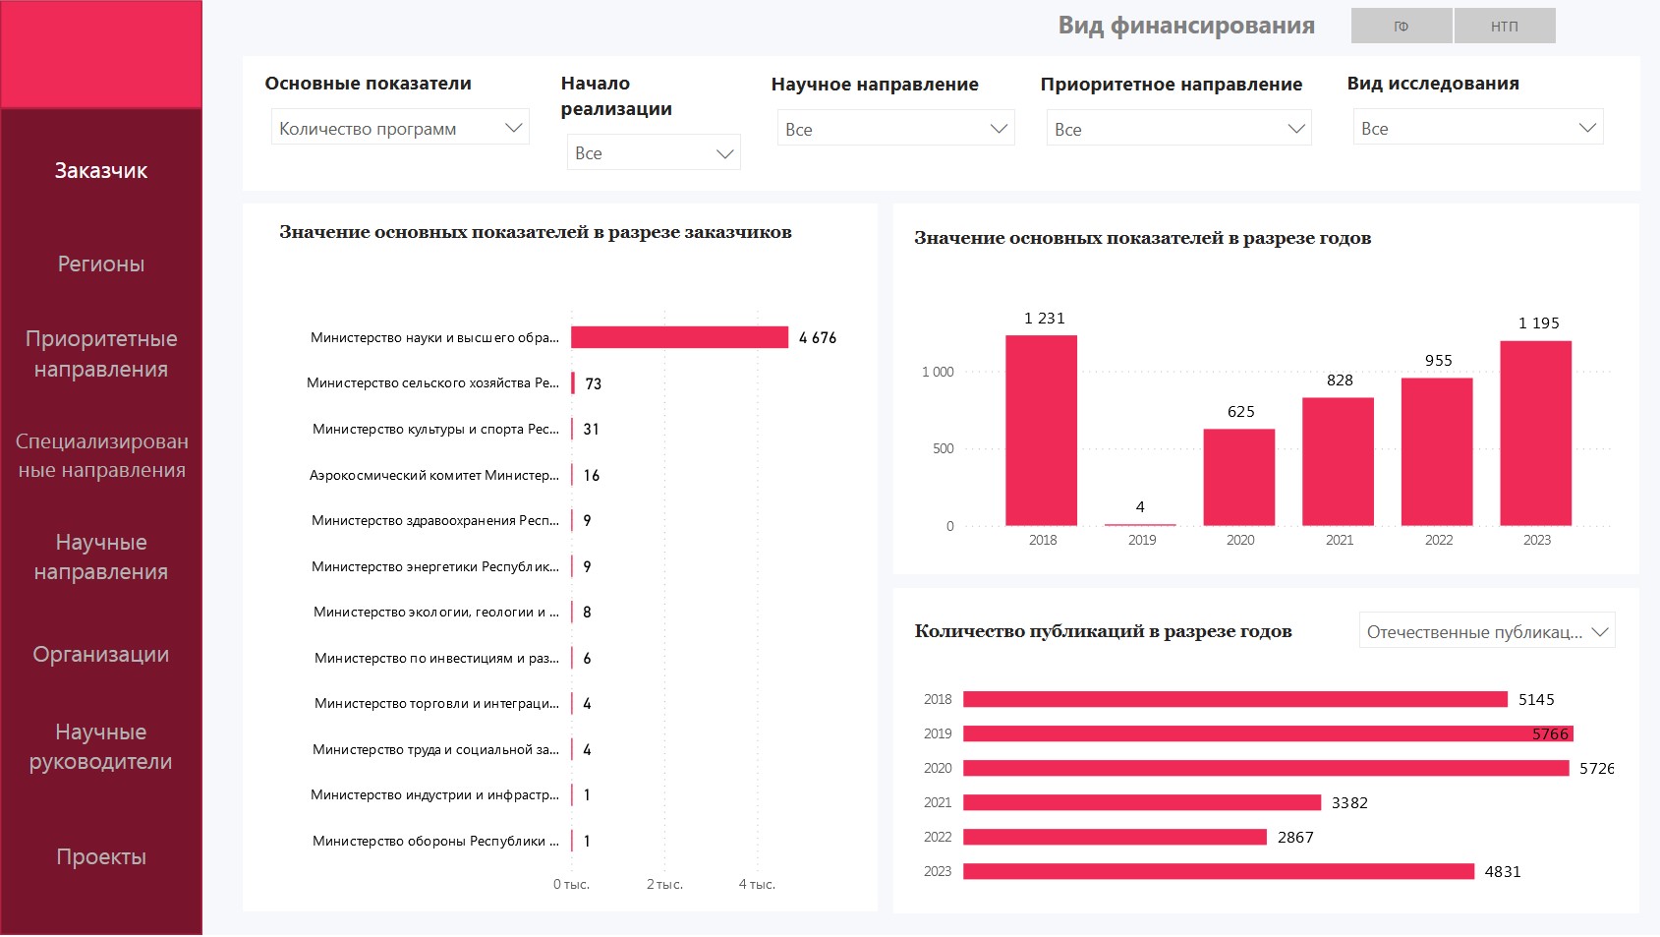The image size is (1660, 937).
Task: Toggle the НТП financing type
Action: pos(1504,27)
